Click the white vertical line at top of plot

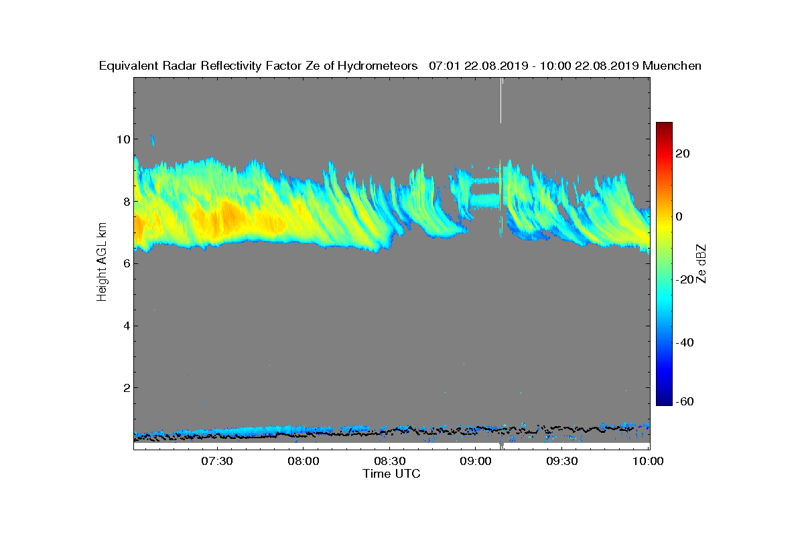click(x=500, y=100)
